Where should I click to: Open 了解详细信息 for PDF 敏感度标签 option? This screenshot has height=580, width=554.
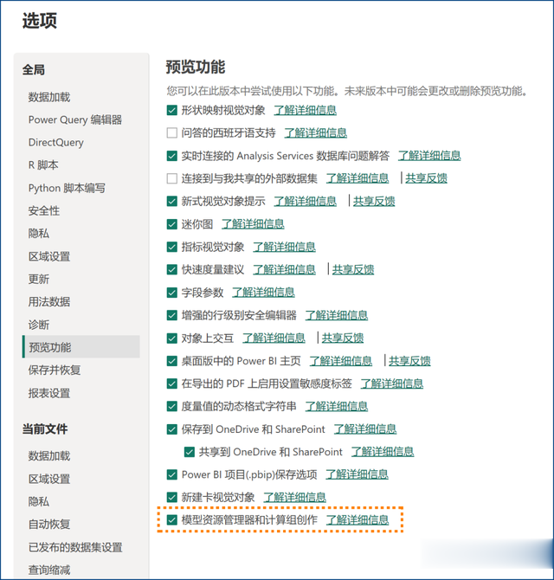(x=391, y=383)
